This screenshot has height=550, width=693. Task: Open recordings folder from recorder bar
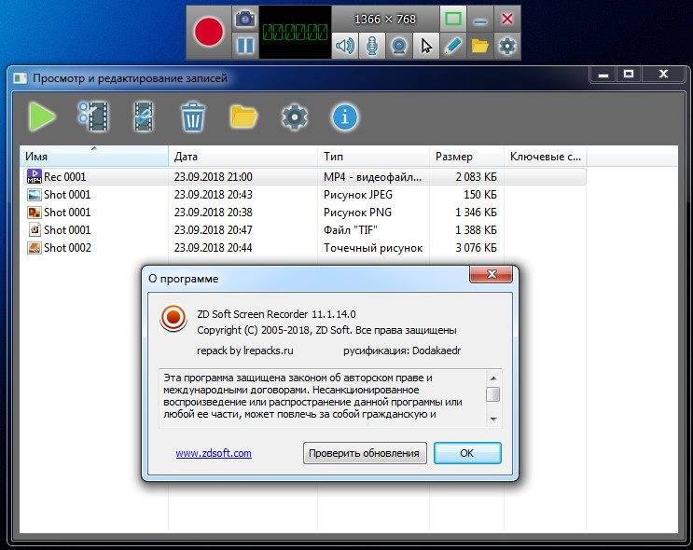tap(480, 46)
